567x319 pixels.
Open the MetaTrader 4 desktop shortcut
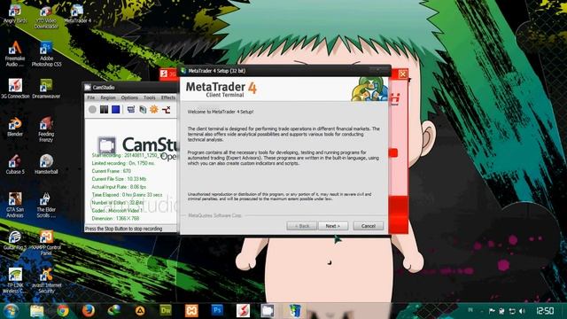click(77, 14)
